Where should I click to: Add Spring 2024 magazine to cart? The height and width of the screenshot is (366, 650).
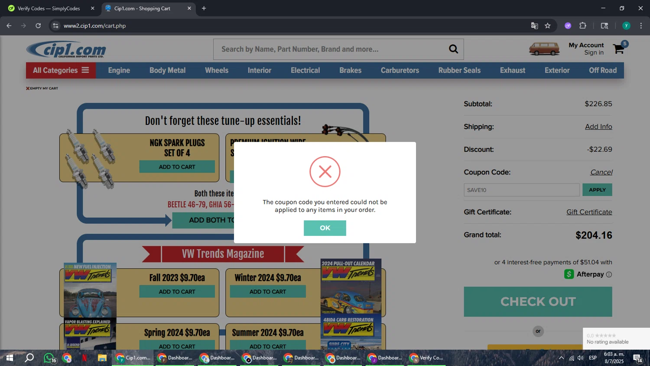point(177,346)
